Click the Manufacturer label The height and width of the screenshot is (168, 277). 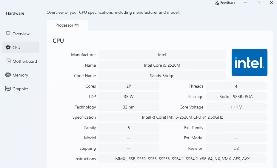pyautogui.click(x=83, y=55)
